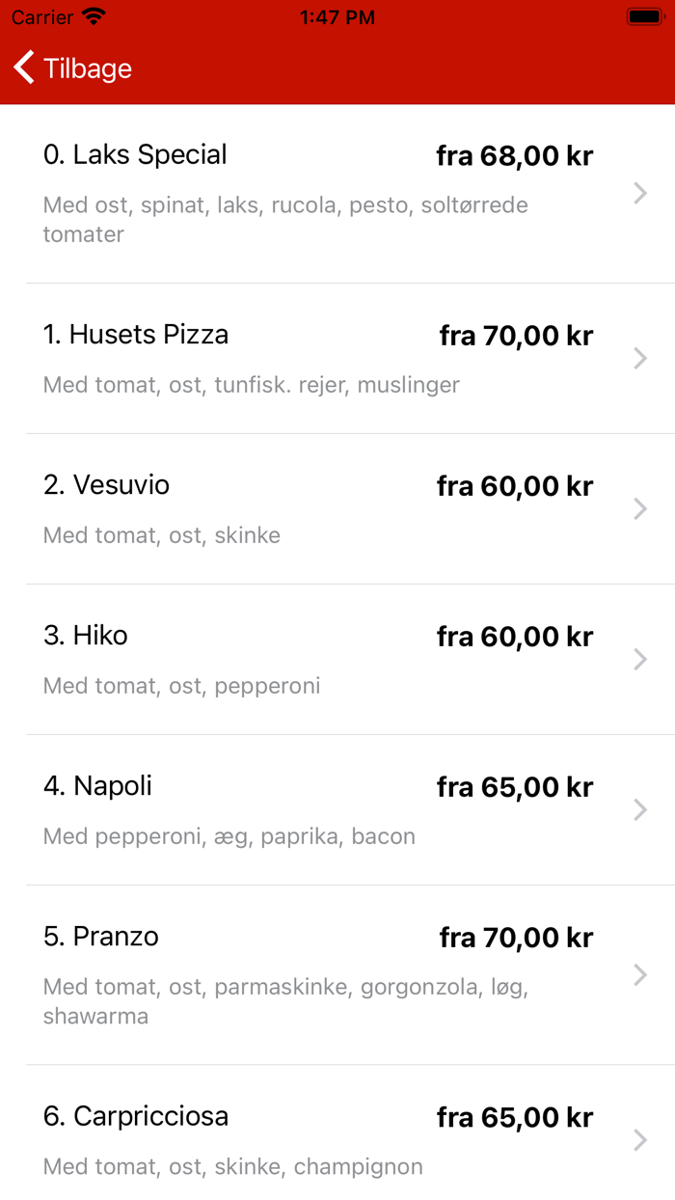Tap the back arrow chevron icon
Screen dimensions: 675x1200
[21, 68]
